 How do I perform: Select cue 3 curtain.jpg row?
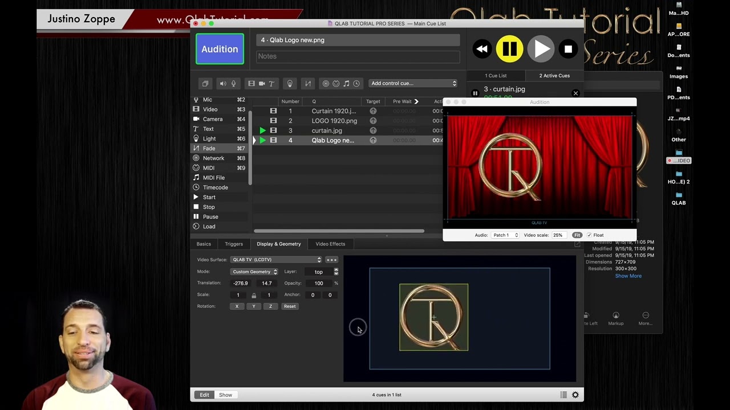[x=348, y=130]
